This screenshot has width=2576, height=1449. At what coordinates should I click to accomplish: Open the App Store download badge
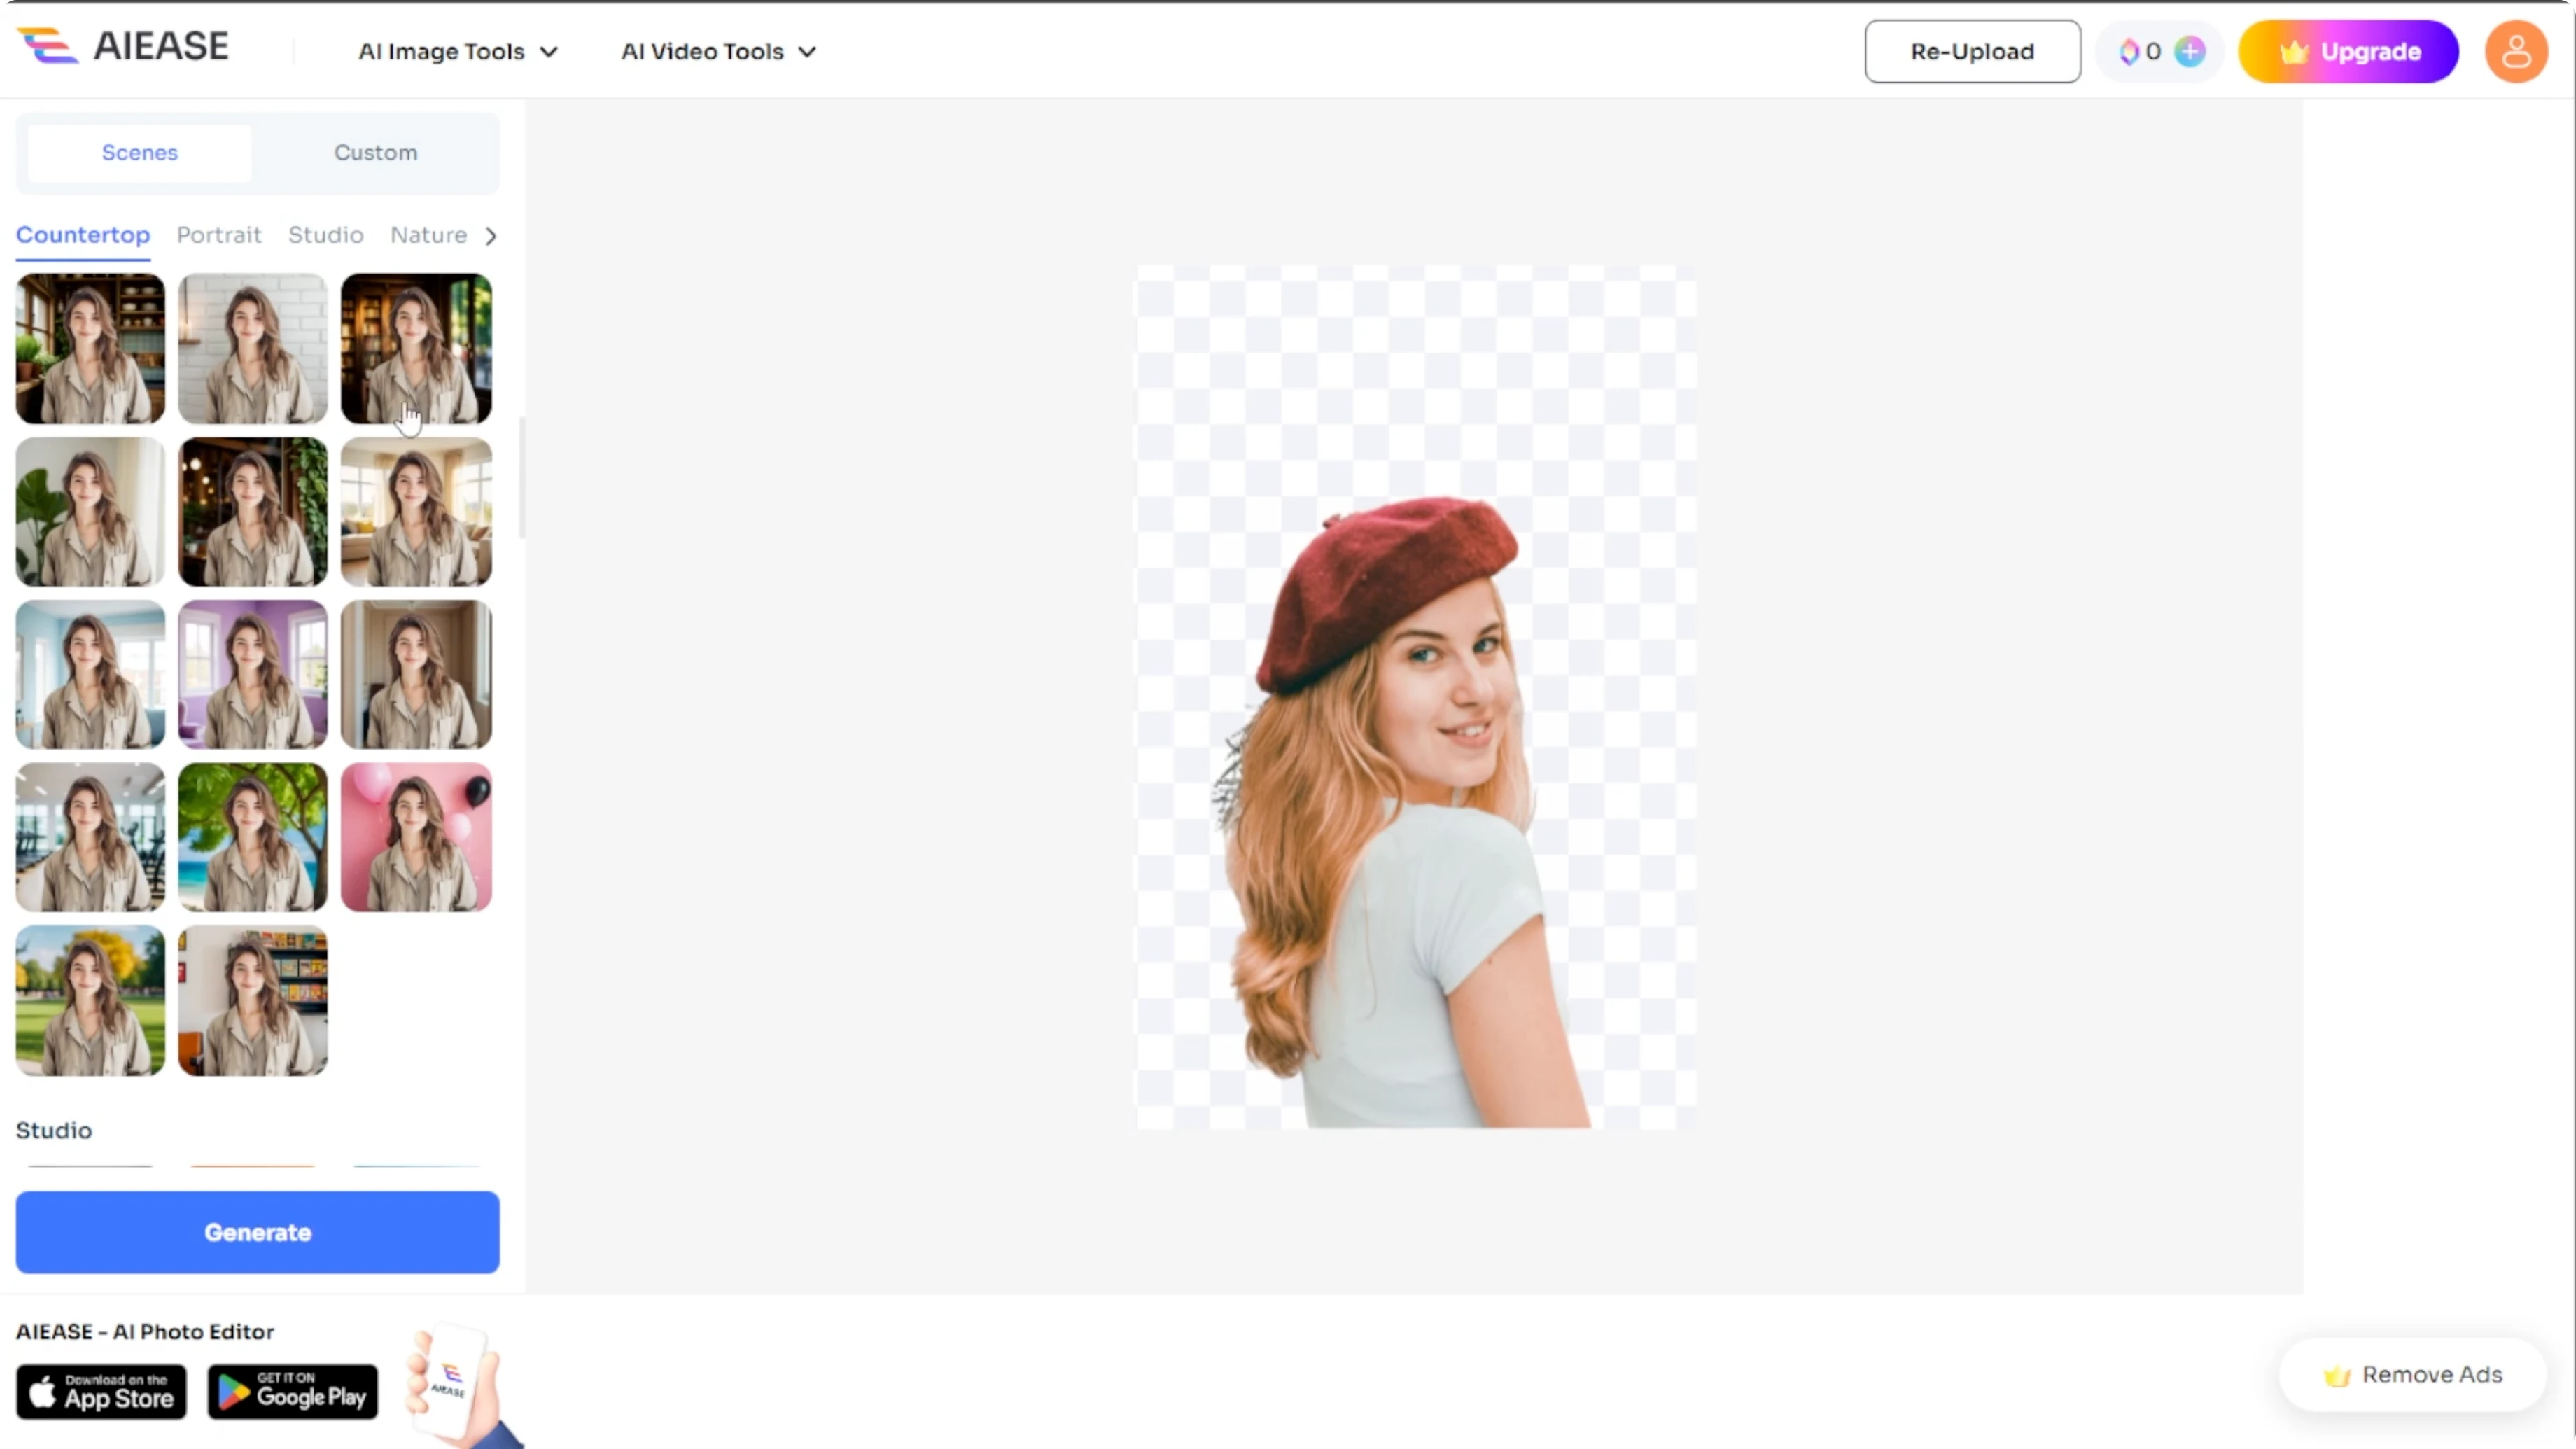[x=101, y=1391]
